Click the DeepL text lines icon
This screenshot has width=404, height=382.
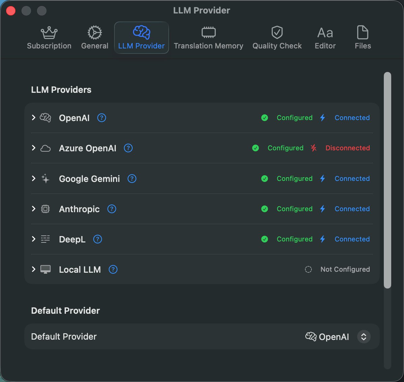pos(45,239)
